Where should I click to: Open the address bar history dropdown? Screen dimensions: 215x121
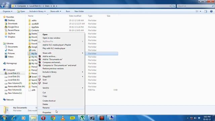tap(170, 6)
